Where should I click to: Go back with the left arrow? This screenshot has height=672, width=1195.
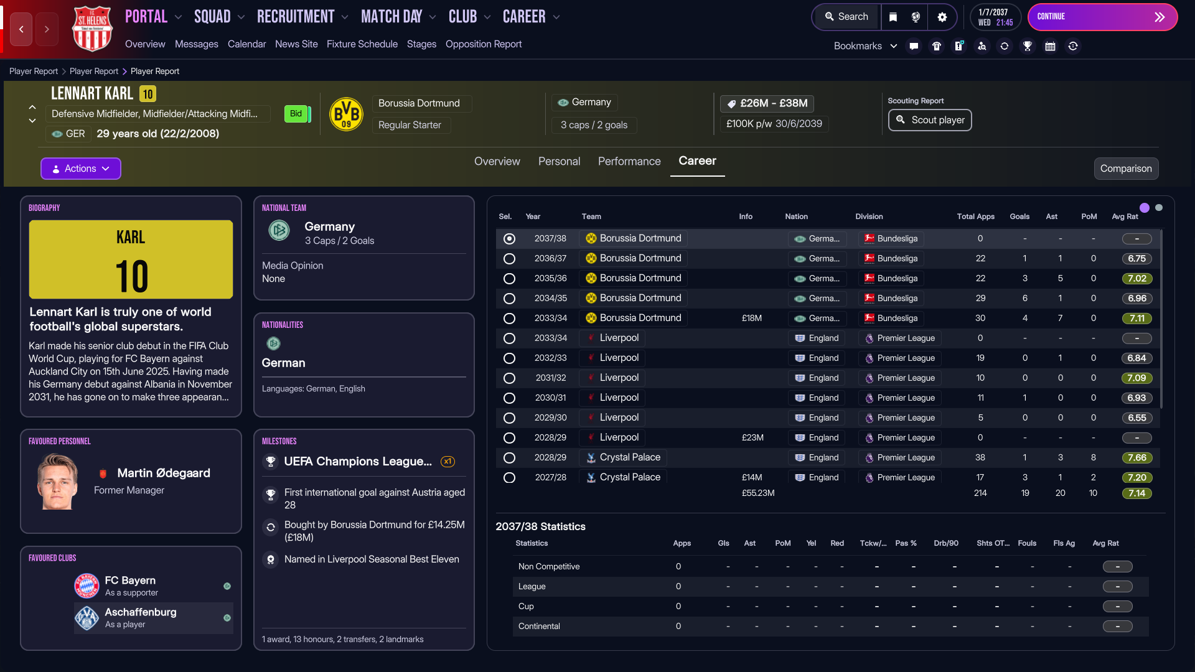[21, 29]
